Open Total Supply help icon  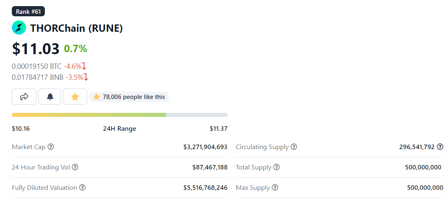(x=276, y=167)
